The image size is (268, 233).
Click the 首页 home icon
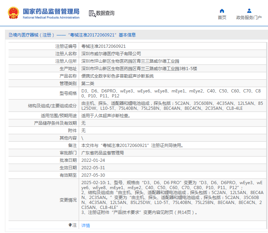[222, 11]
